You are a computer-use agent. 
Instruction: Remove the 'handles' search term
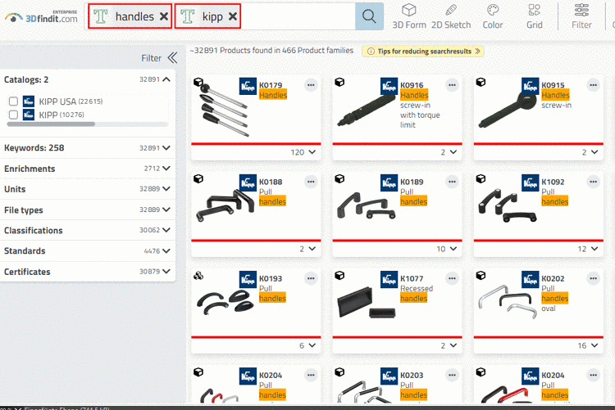click(x=164, y=16)
